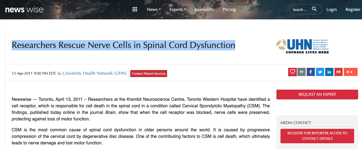Click the Login link
362x149 pixels.
click(x=331, y=10)
